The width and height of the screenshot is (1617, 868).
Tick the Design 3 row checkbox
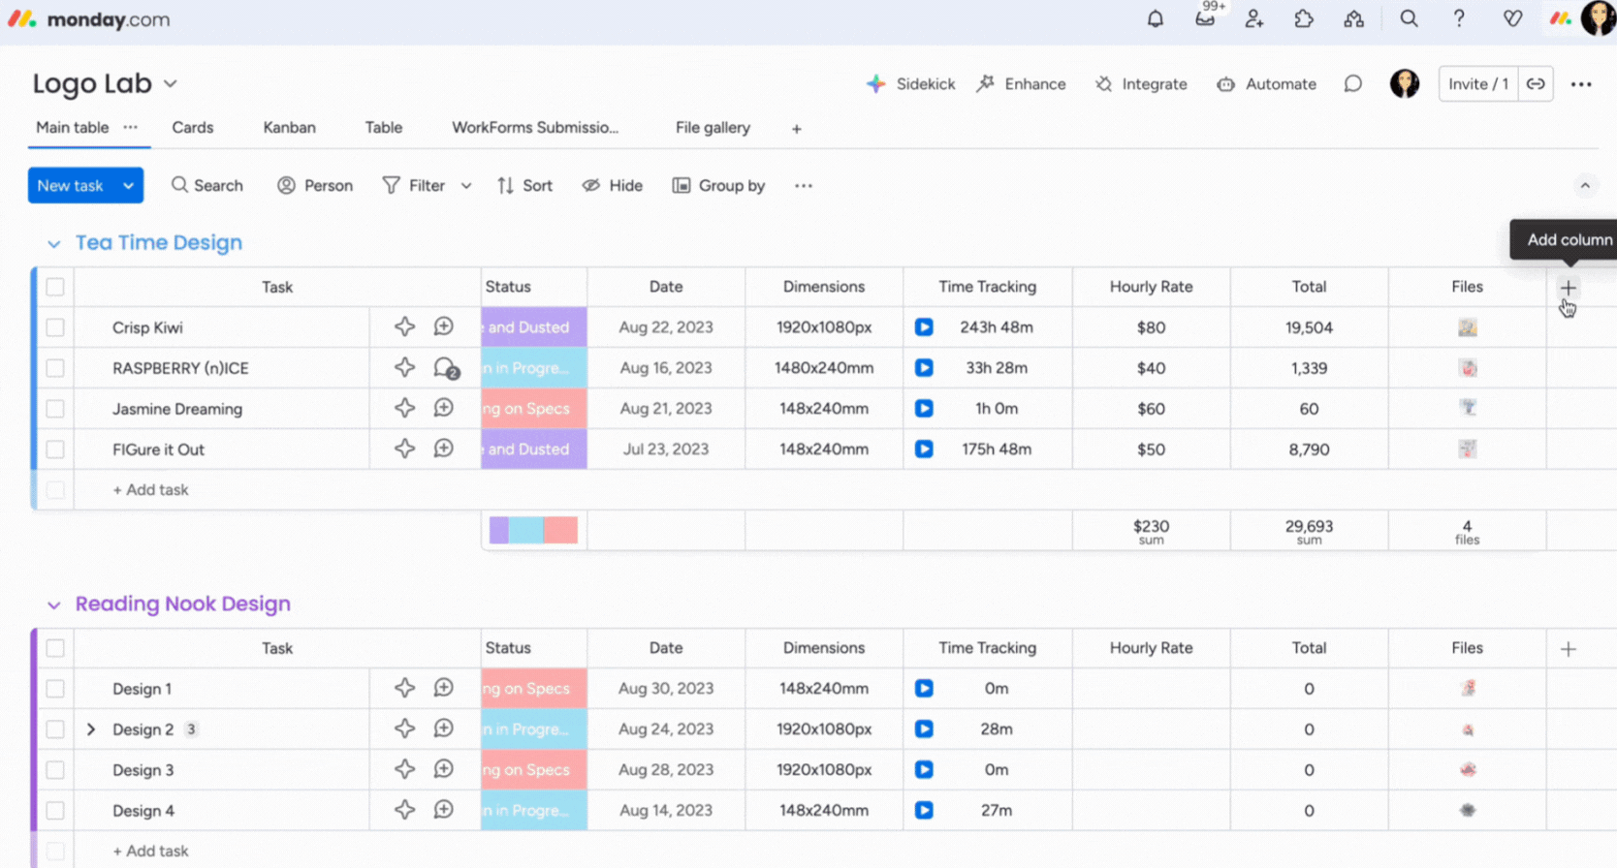coord(55,770)
